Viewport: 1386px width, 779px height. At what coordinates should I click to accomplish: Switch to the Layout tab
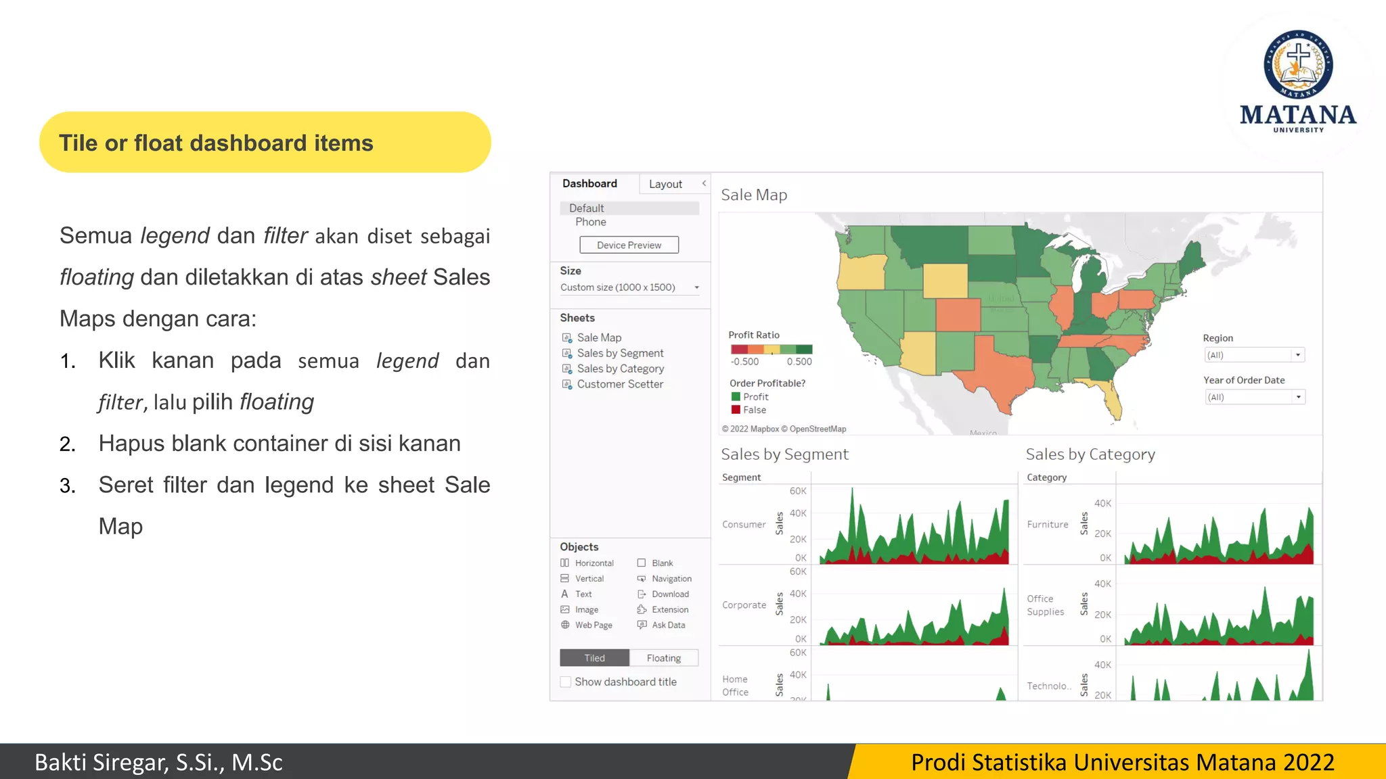665,184
